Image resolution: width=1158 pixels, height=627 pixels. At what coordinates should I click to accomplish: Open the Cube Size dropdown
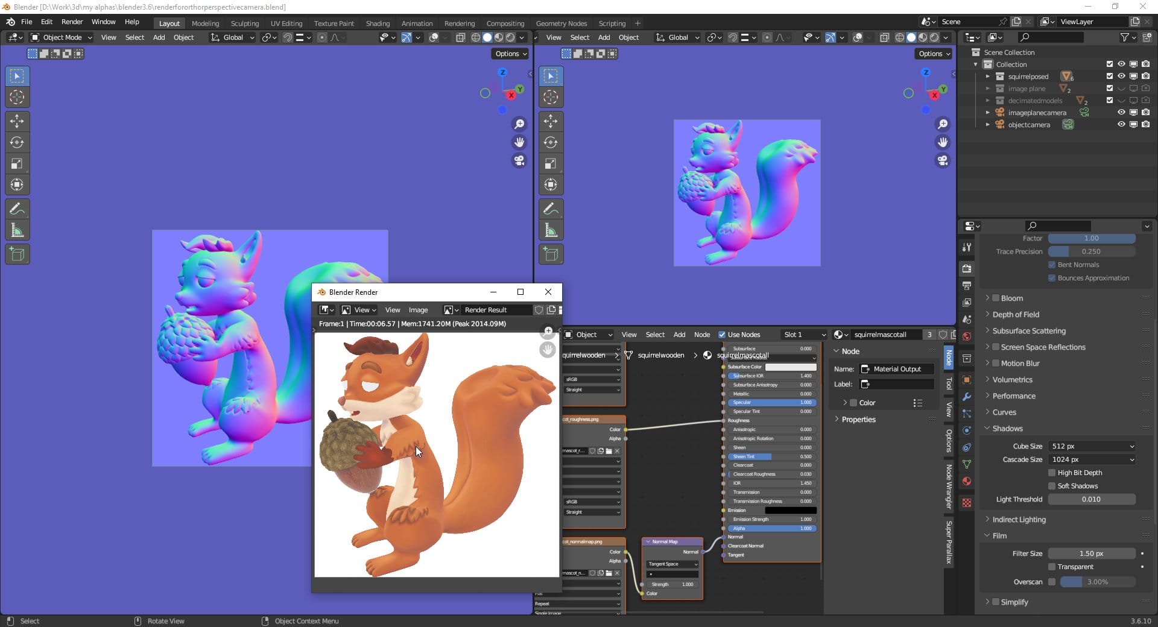pyautogui.click(x=1092, y=446)
